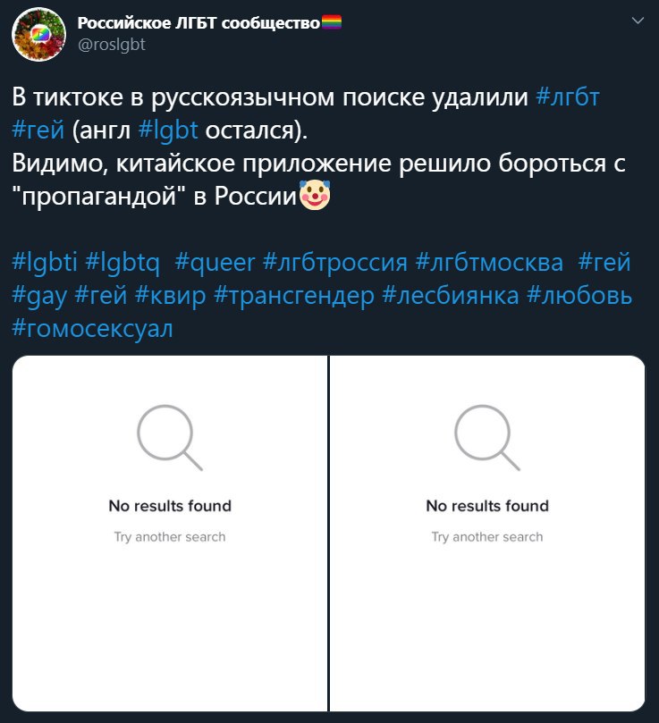
Task: Open the #лгбтмосква hashtag
Action: 489,263
